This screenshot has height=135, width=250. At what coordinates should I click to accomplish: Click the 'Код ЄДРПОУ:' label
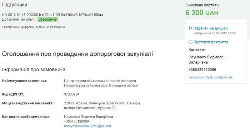pyautogui.click(x=13, y=94)
